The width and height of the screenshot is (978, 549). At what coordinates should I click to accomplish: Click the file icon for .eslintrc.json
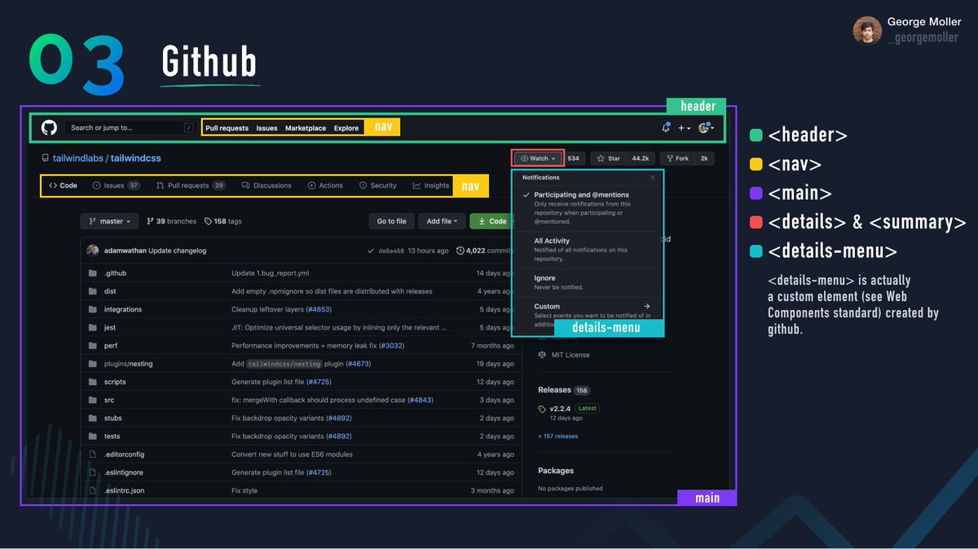(x=92, y=490)
